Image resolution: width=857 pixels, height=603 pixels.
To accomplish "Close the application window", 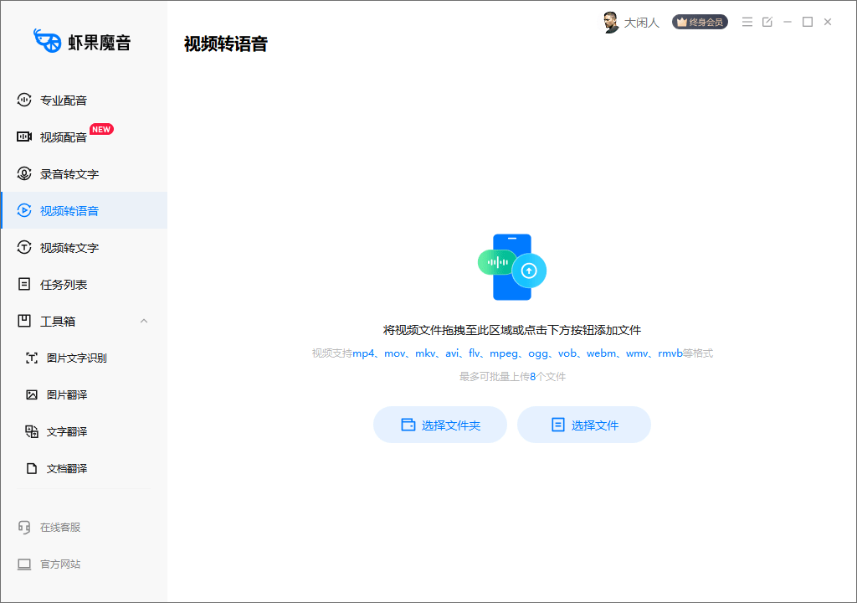I will [828, 22].
